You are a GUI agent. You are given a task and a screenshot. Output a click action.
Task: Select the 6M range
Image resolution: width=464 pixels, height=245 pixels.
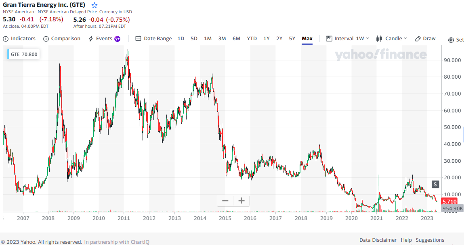point(236,39)
